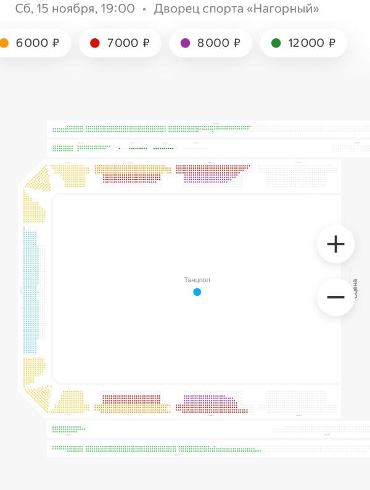Filter seats by 6000 ₽ price

point(31,43)
